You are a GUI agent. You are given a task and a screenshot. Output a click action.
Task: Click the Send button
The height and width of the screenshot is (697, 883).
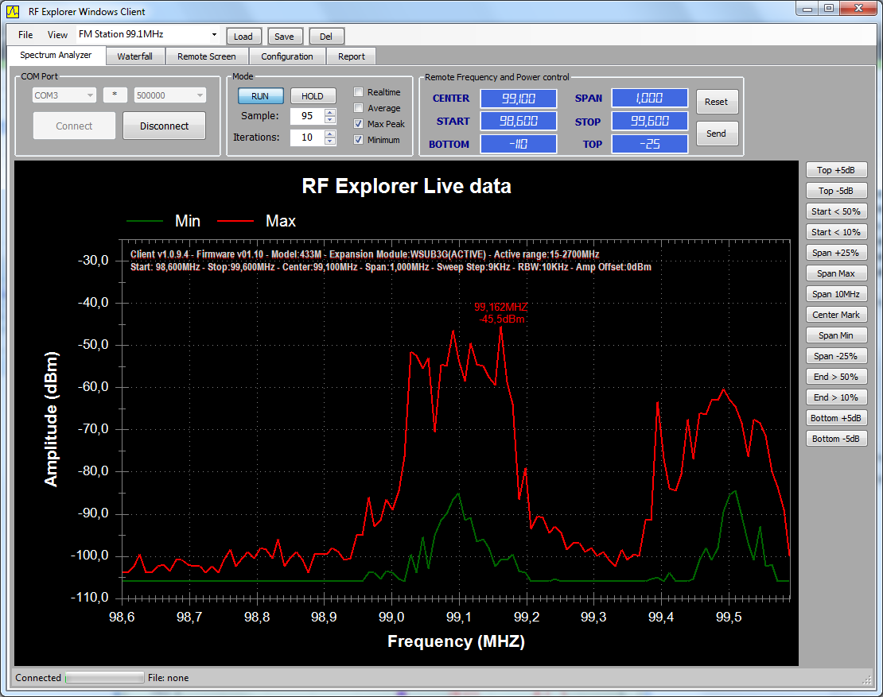tap(717, 134)
